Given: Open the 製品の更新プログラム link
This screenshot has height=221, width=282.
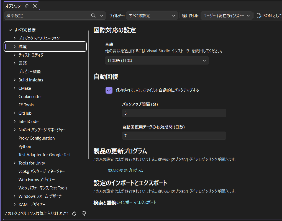Looking at the screenshot, I should point(125,171).
